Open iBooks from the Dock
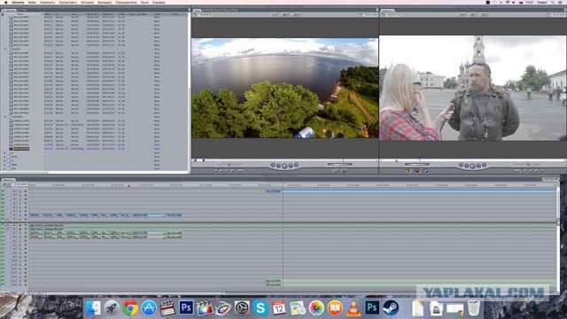 [x=335, y=308]
